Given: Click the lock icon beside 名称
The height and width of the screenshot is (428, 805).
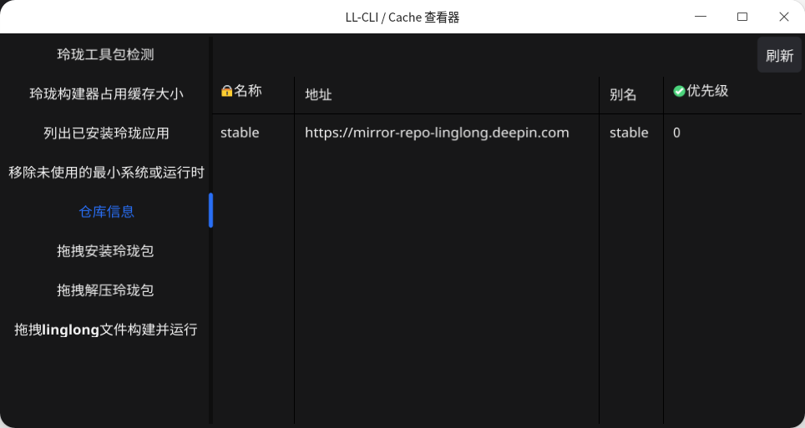Looking at the screenshot, I should pos(226,91).
